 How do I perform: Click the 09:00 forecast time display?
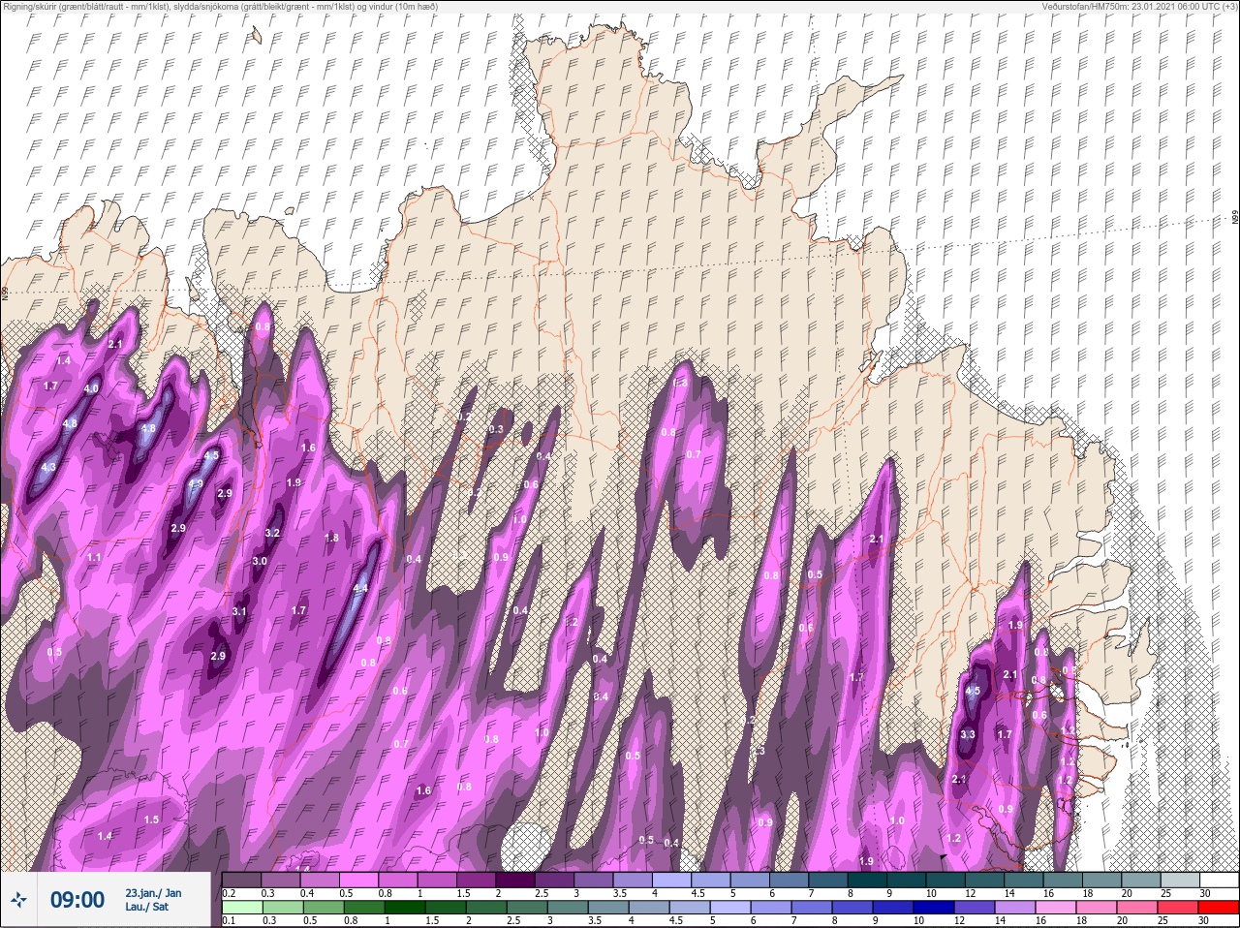[77, 900]
